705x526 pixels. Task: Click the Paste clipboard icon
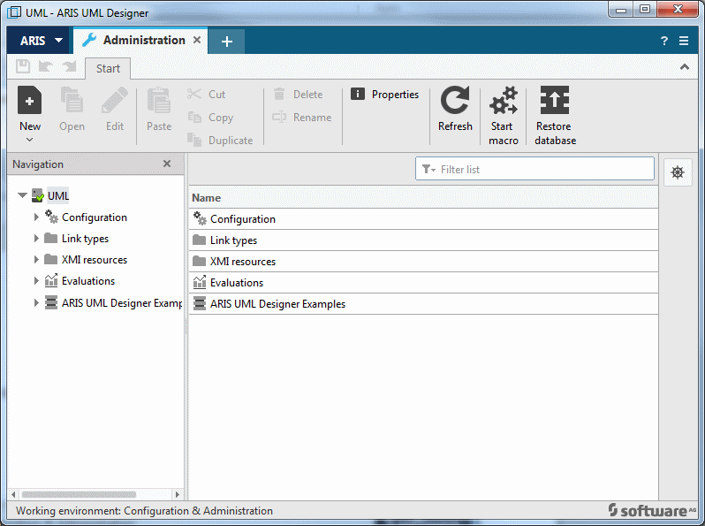159,100
